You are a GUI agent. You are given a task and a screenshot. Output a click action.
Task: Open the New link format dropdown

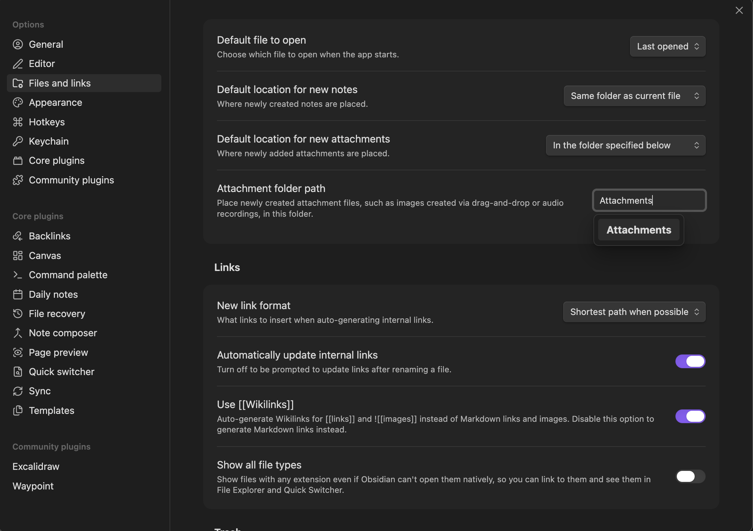coord(634,312)
